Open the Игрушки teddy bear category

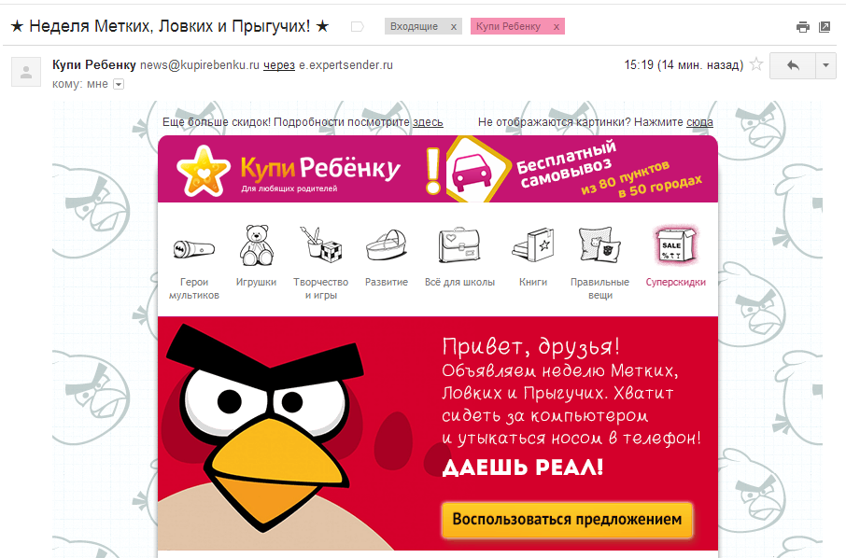point(256,245)
